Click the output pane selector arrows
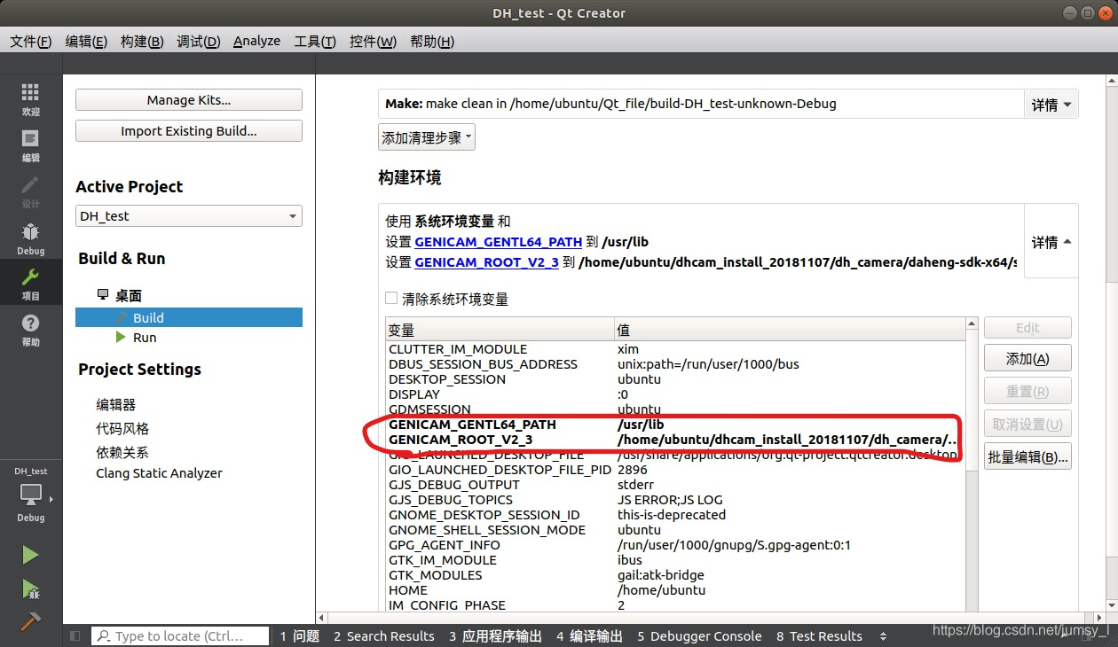Viewport: 1118px width, 647px height. pos(883,636)
